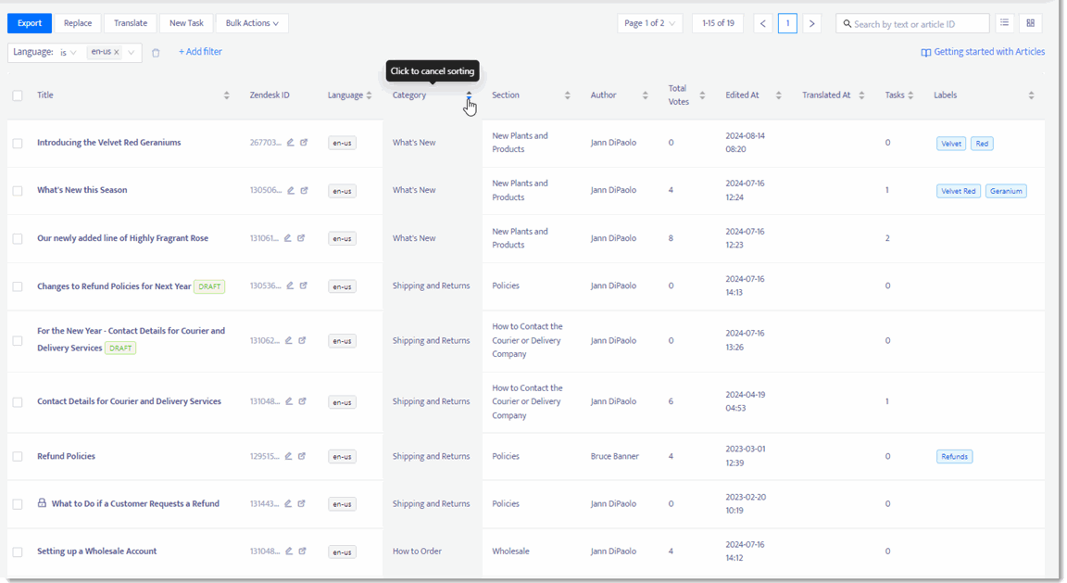Sort by the Labels column
This screenshot has width=1067, height=583.
1031,95
